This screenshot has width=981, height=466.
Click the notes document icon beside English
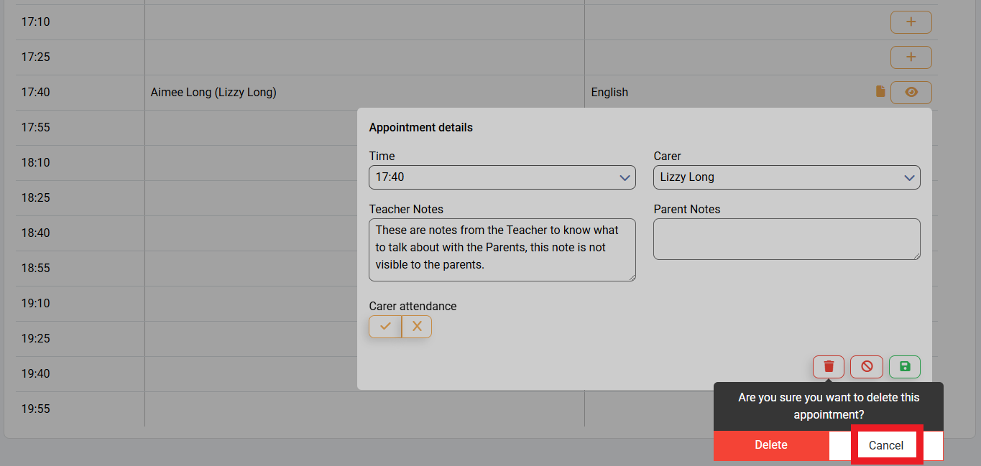pyautogui.click(x=880, y=91)
